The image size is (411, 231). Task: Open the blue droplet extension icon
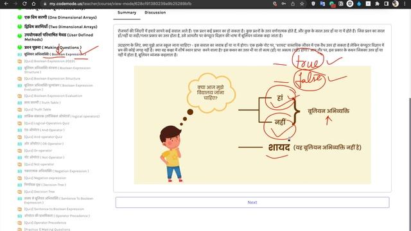(359, 4)
